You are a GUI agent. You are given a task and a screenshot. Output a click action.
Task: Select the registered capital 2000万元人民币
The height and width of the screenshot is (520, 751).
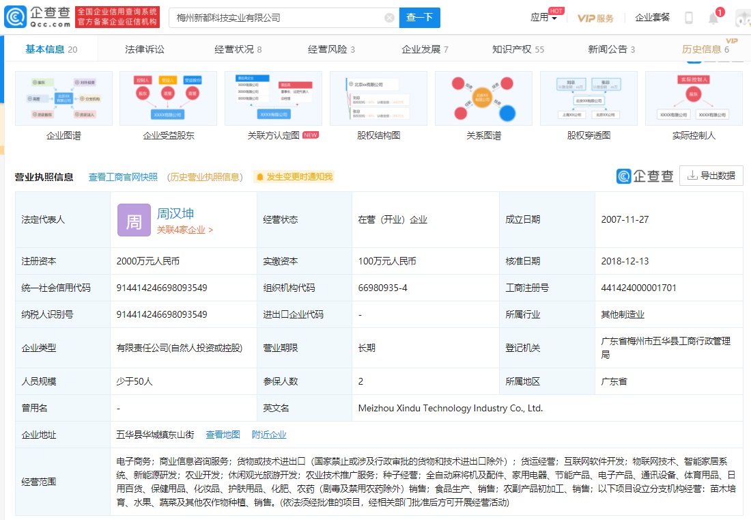(x=148, y=261)
